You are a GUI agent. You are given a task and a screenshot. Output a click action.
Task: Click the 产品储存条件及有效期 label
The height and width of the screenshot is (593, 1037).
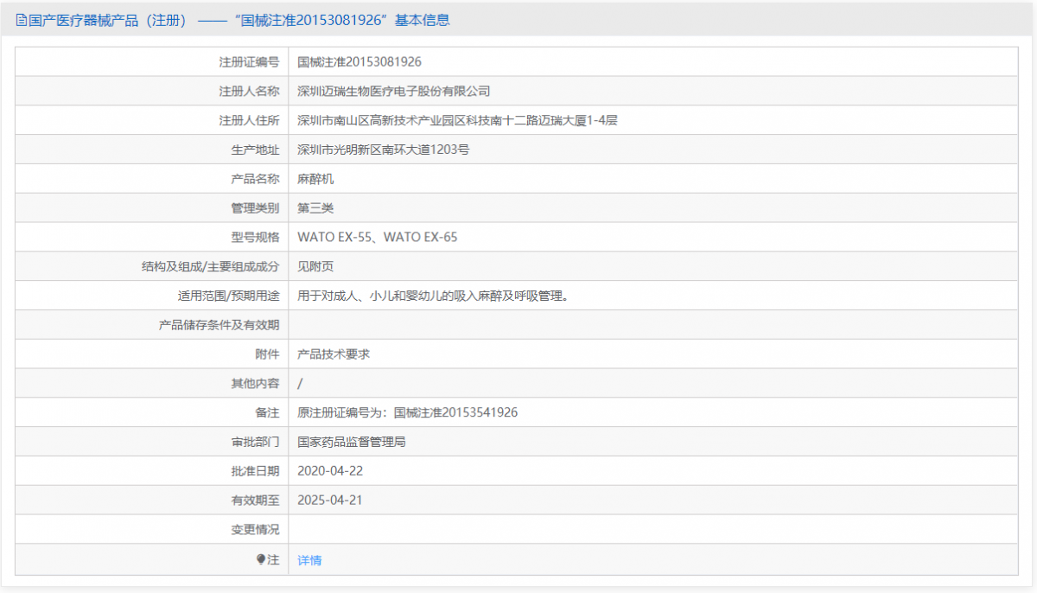click(x=219, y=325)
